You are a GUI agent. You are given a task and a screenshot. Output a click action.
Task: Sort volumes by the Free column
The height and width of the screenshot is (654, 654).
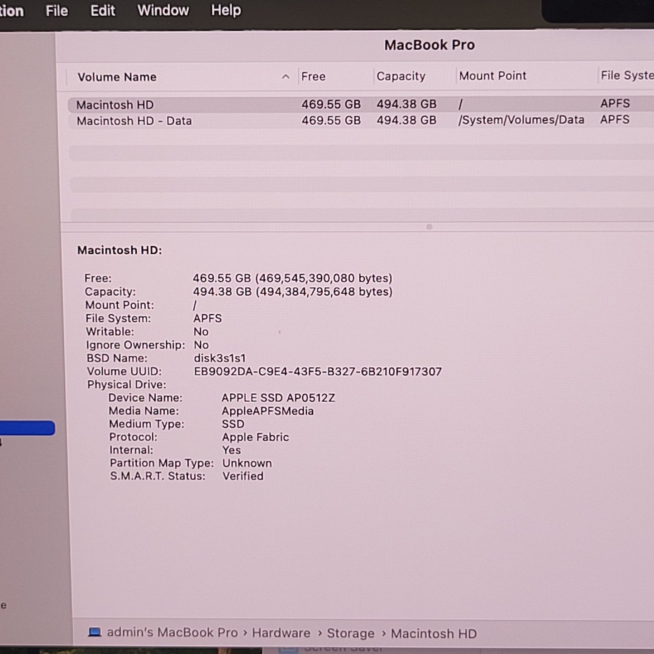coord(313,77)
